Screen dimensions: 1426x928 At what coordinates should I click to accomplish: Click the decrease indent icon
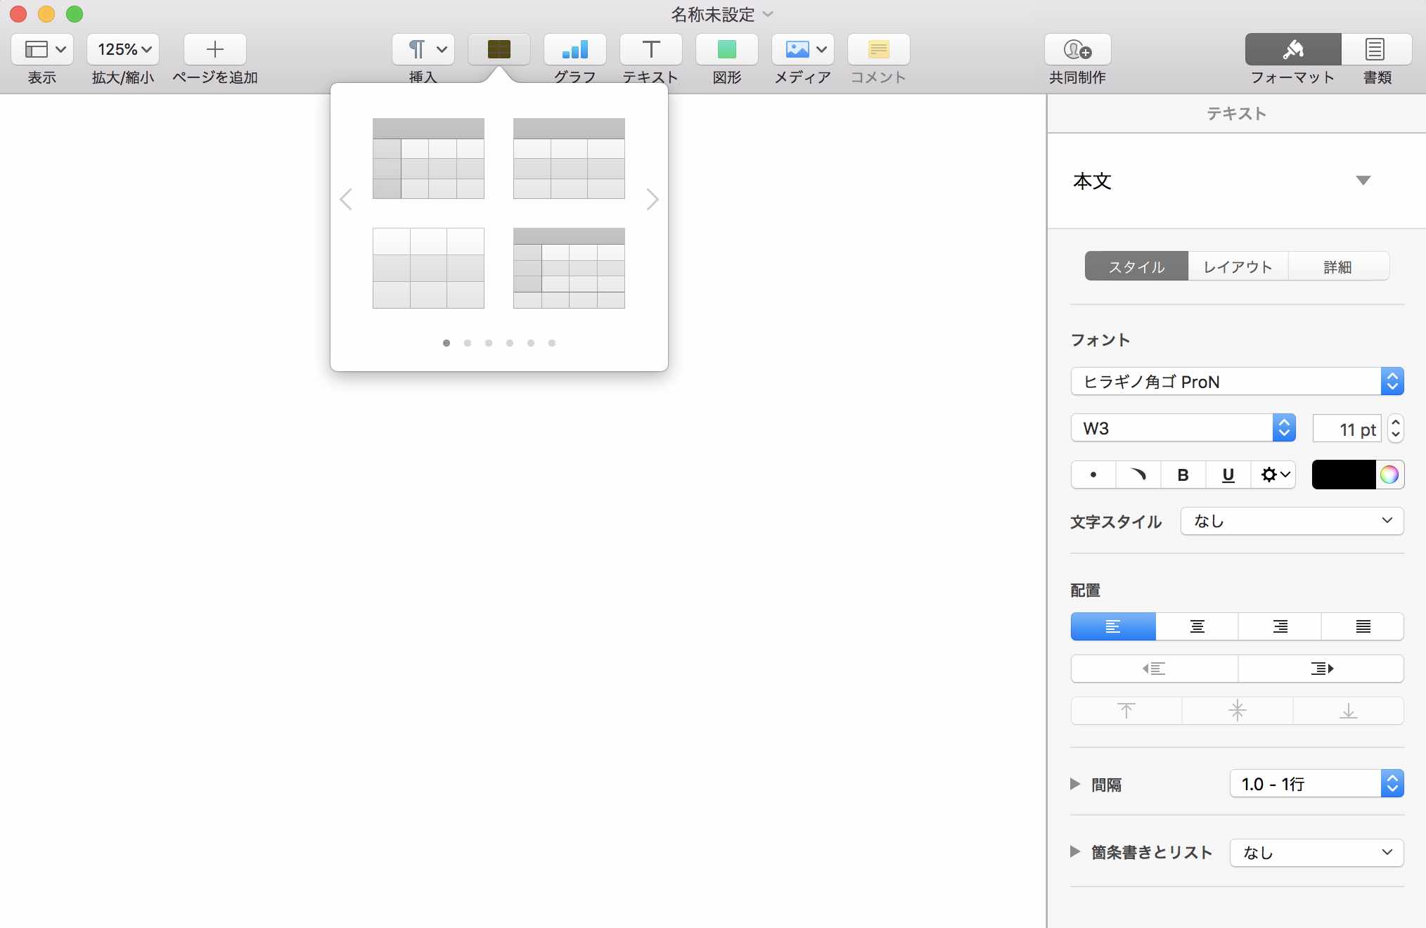(x=1154, y=669)
